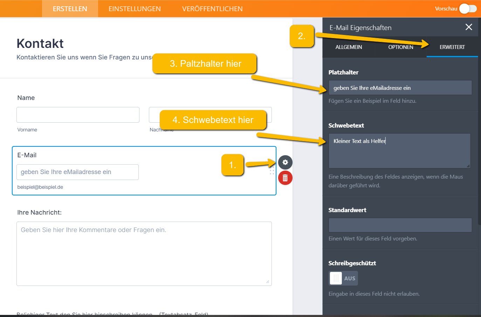
Task: Click the Vorname input box
Action: [78, 115]
